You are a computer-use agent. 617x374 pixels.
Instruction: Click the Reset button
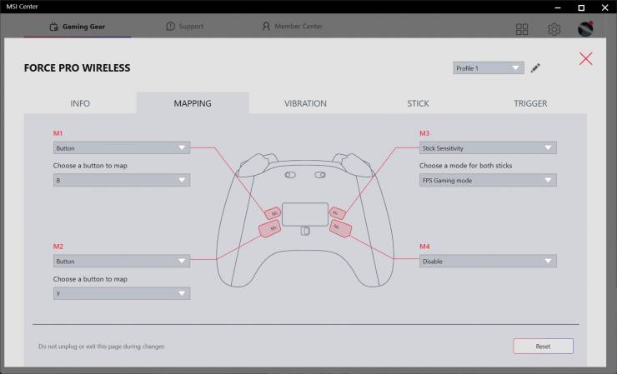[x=543, y=346]
